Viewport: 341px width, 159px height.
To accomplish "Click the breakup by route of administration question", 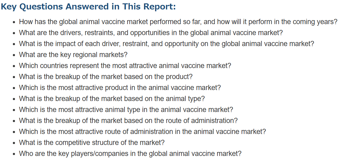I will (128, 121).
